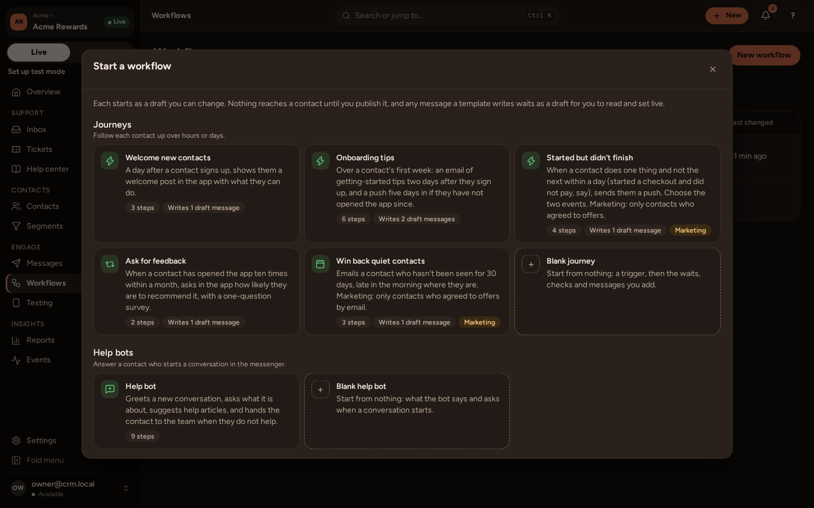This screenshot has height=508, width=814.
Task: Click the Win back quiet contacts calendar icon
Action: [x=321, y=264]
